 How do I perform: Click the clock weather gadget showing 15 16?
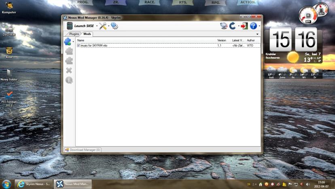click(x=293, y=45)
